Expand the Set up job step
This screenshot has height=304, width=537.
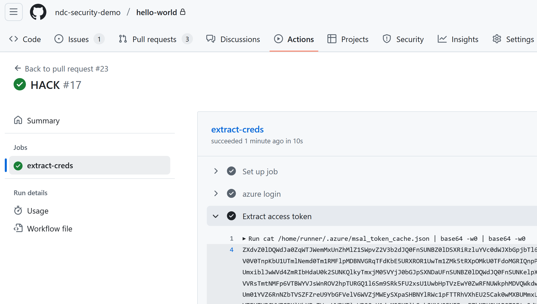[x=216, y=171]
